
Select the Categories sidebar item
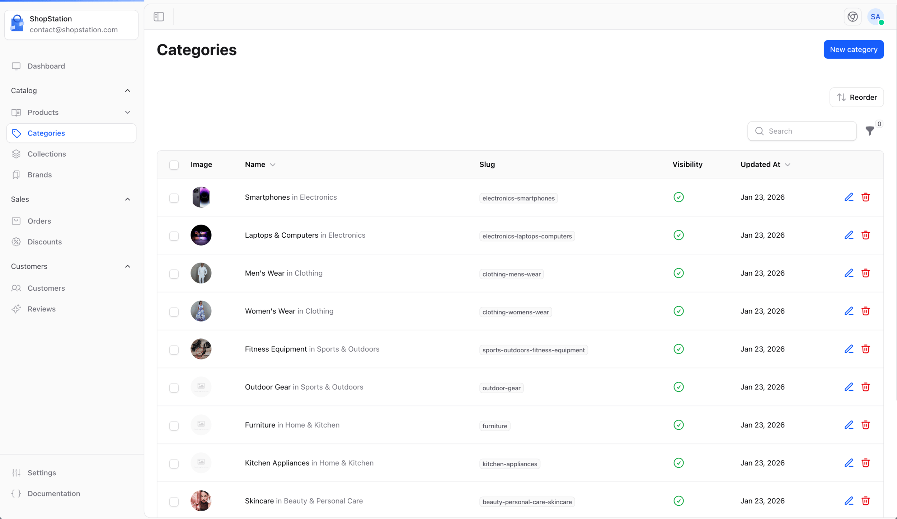[x=71, y=133]
